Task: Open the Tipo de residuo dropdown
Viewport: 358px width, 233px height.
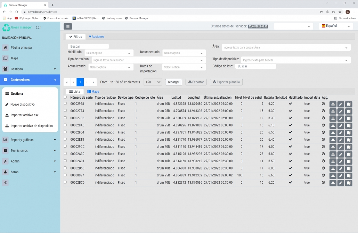Action: point(149,60)
